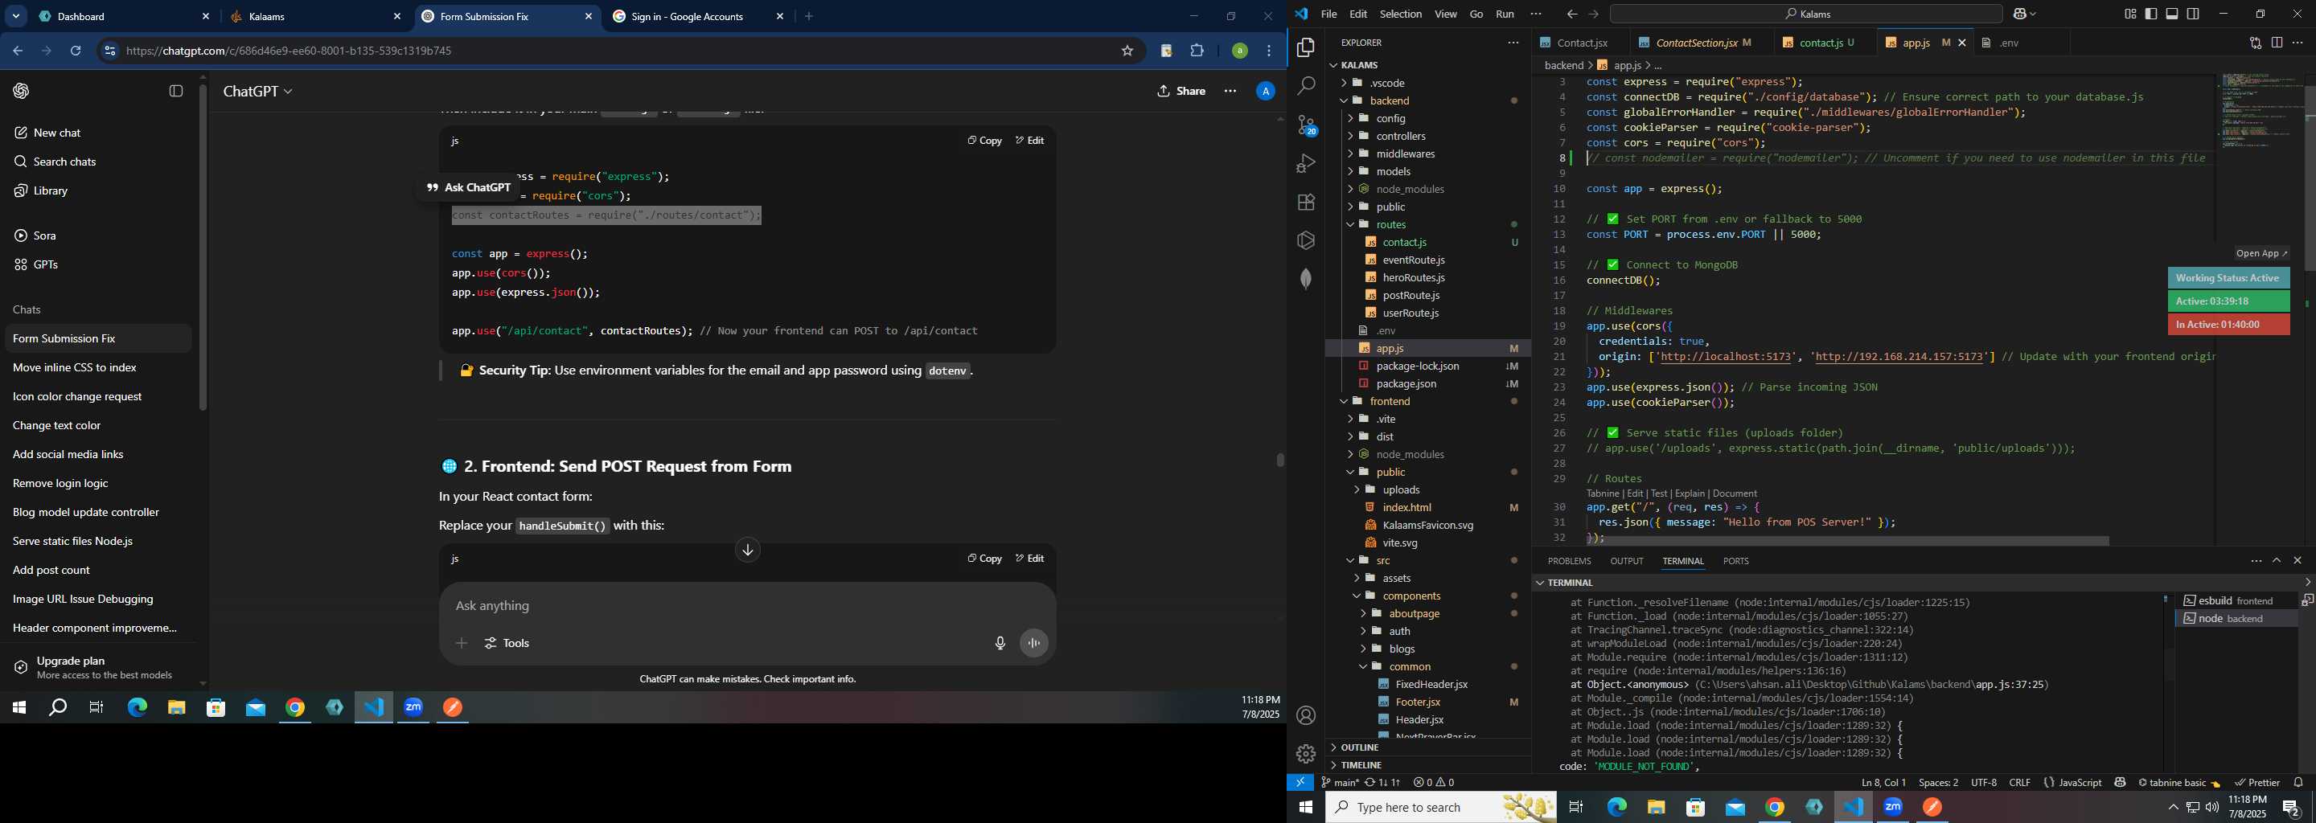Open the OUTPUT panel tab

[x=1626, y=562]
